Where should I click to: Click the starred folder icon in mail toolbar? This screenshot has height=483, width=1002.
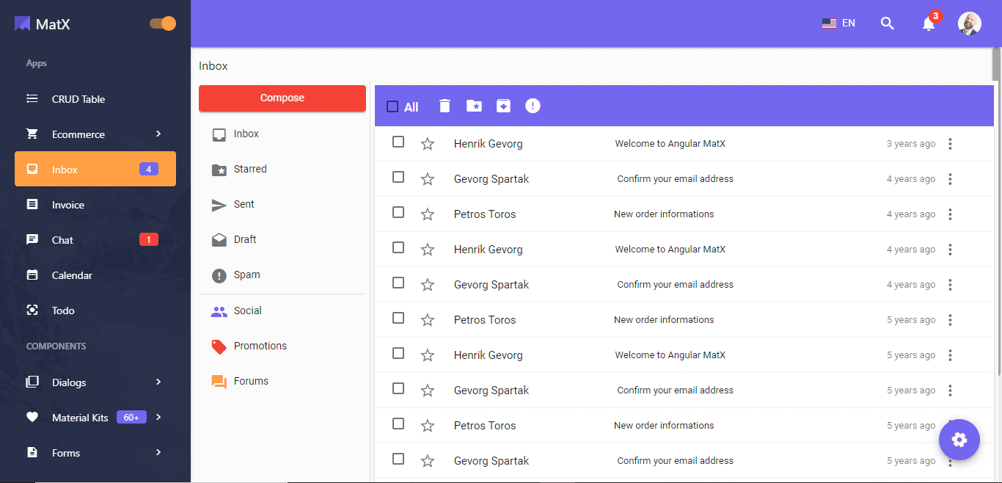click(x=474, y=106)
